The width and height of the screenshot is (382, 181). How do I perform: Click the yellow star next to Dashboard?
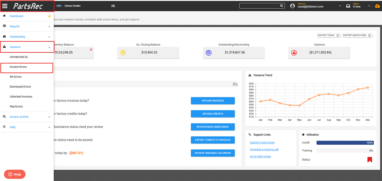(x=49, y=16)
